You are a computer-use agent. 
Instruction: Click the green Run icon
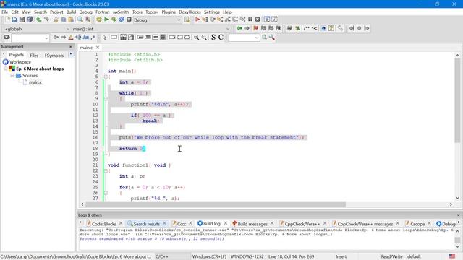(106, 19)
